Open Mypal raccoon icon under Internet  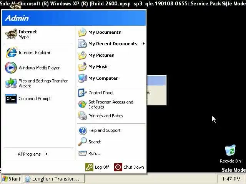pyautogui.click(x=11, y=34)
